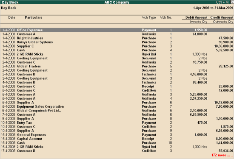
Task: Select the 4,16,000.00 debit amount
Action: [x=199, y=74]
